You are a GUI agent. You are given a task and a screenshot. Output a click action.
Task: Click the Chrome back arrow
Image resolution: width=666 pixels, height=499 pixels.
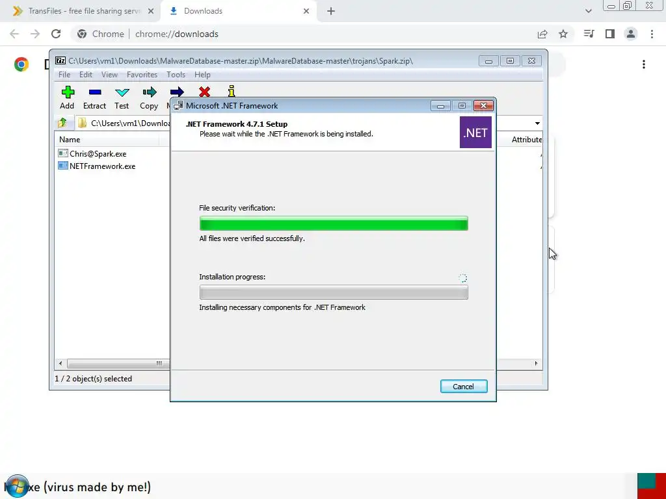pos(14,34)
